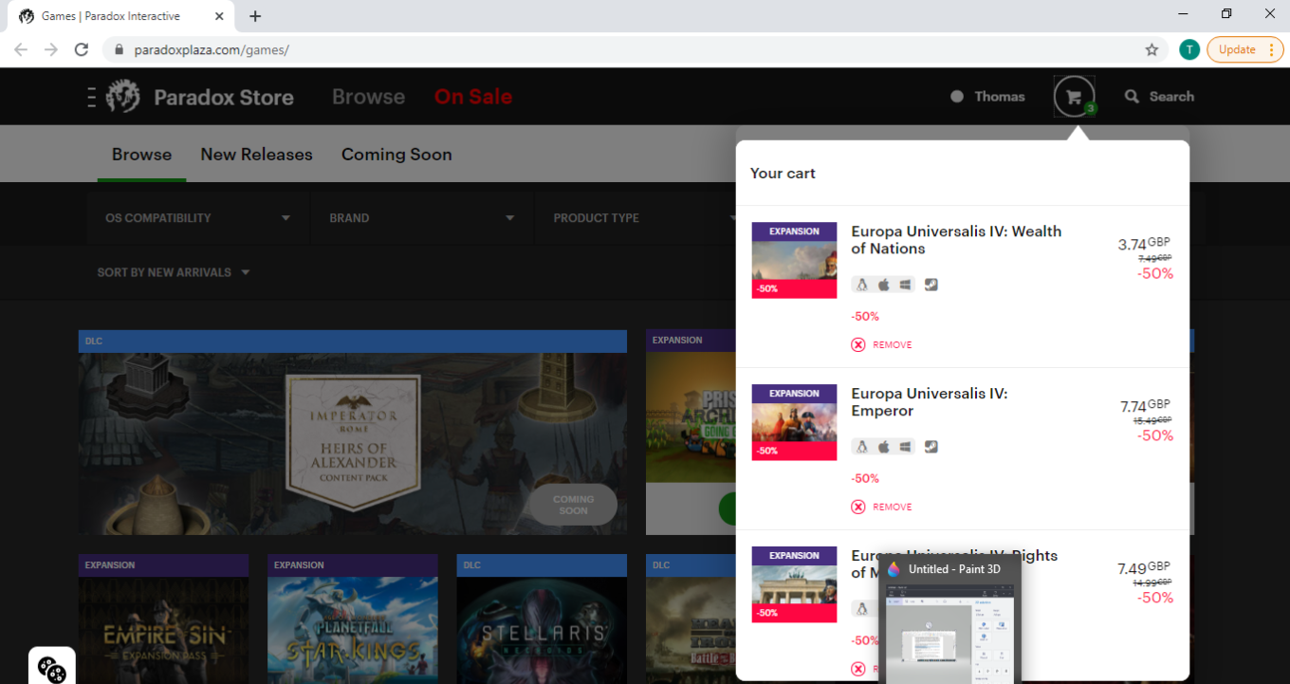Screen dimensions: 1290x684
Task: Reload the page
Action: tap(82, 49)
